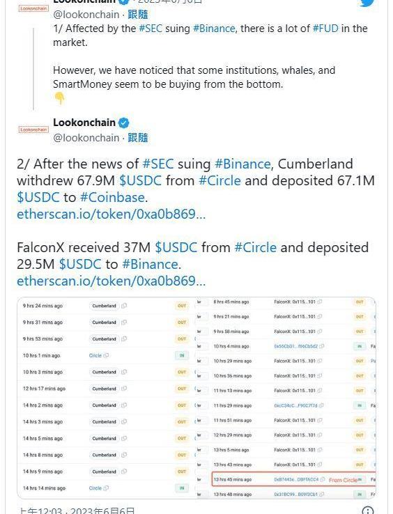Screen dimensions: 393x514
Task: Click the Twitter bird logo icon
Action: tap(367, 3)
